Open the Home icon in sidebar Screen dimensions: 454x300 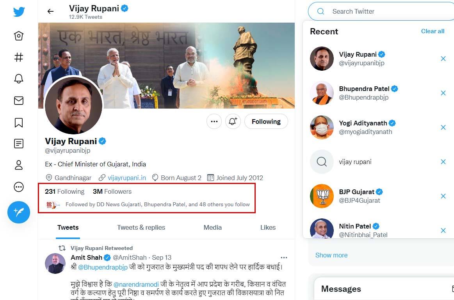point(19,36)
